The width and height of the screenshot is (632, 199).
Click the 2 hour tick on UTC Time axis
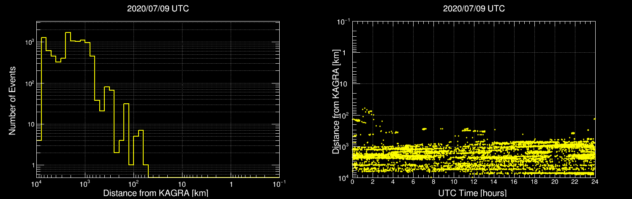click(373, 183)
